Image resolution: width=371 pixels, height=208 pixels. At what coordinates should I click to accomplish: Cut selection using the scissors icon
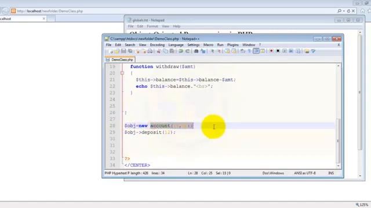coord(159,51)
